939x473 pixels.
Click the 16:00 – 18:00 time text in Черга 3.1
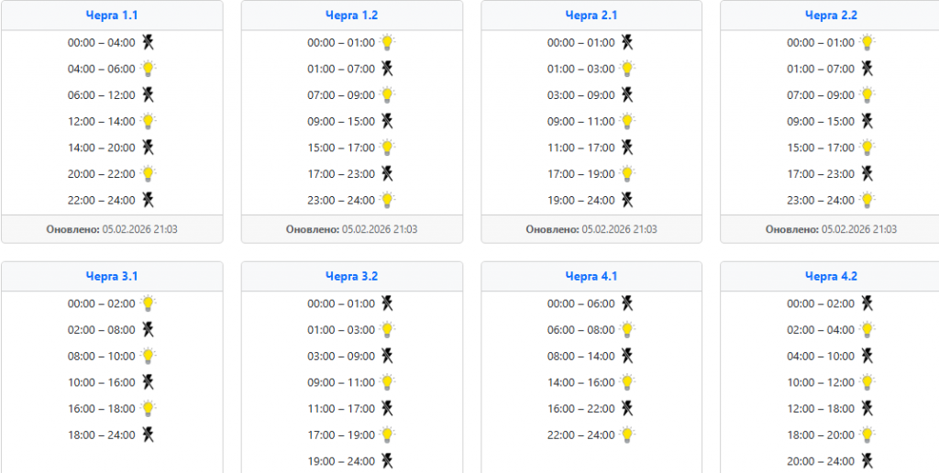point(101,409)
